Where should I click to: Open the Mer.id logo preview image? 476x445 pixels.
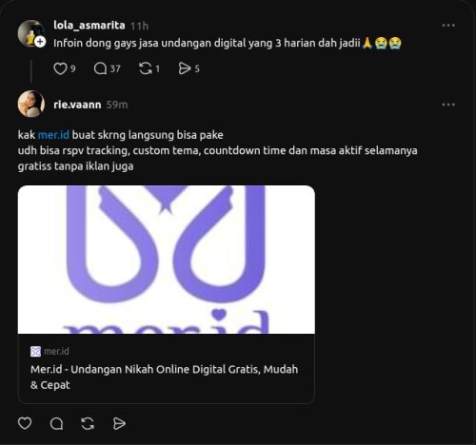tap(167, 260)
